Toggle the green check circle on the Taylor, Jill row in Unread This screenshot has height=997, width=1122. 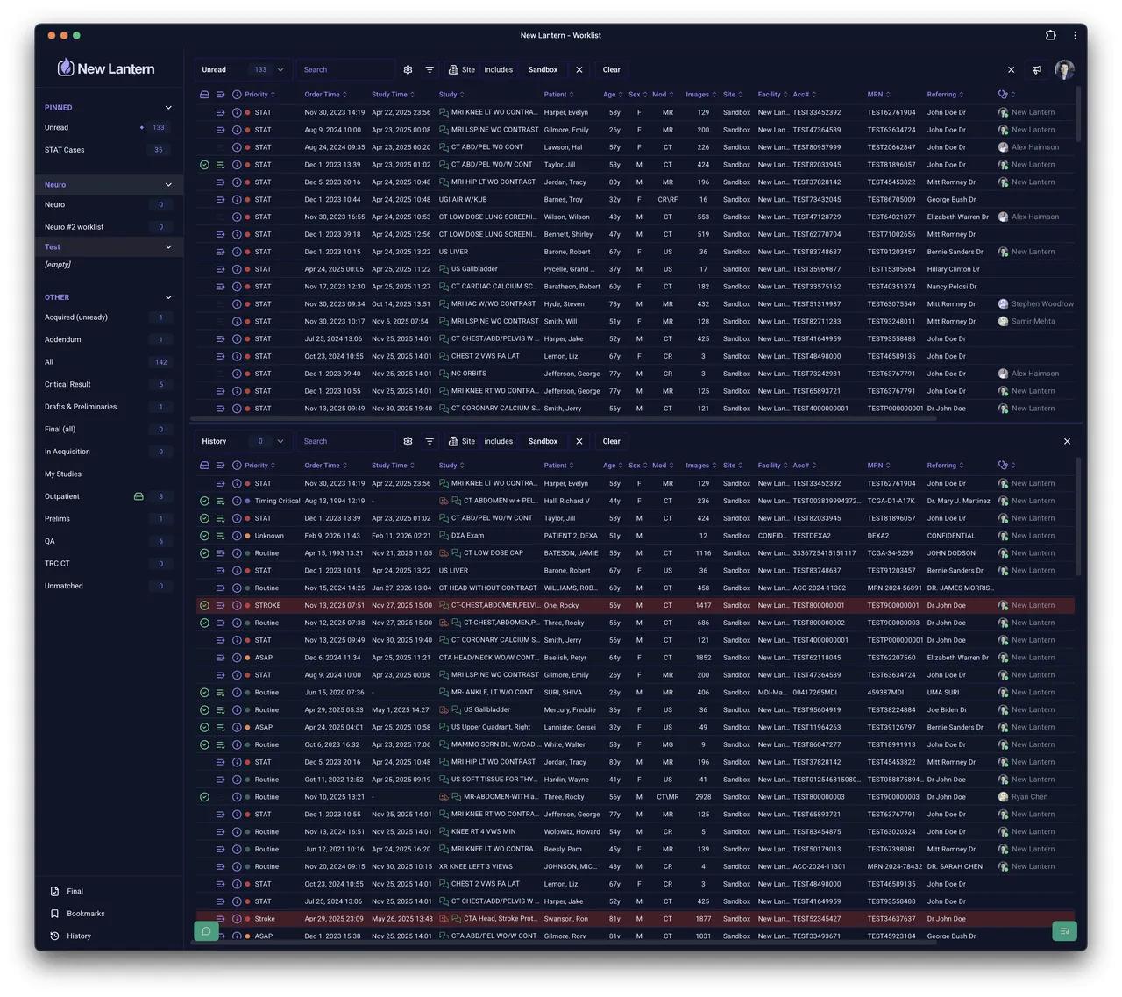tap(204, 165)
